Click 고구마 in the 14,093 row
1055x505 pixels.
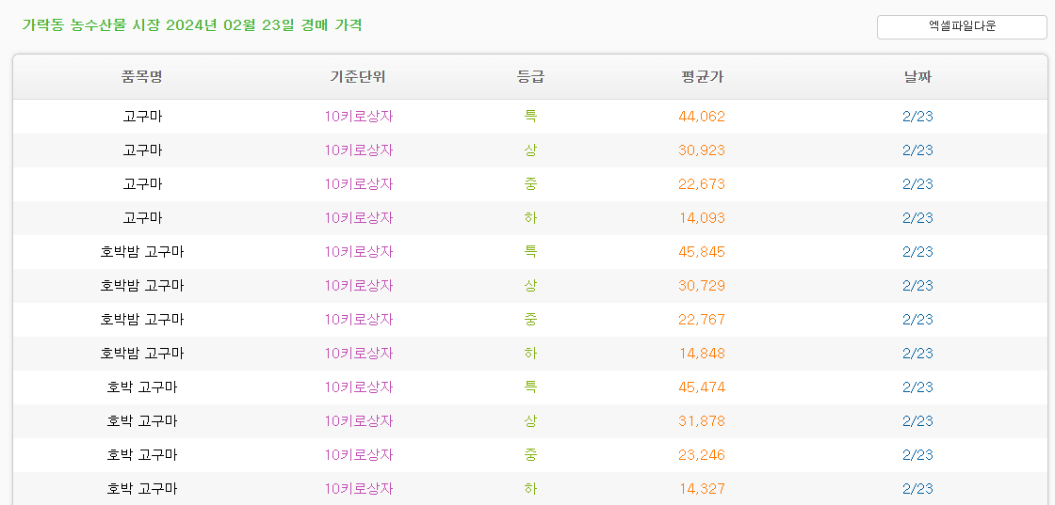click(x=142, y=218)
